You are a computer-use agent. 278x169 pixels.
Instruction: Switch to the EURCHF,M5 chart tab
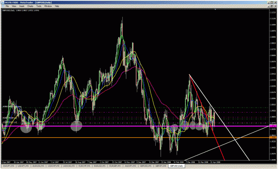85,166
